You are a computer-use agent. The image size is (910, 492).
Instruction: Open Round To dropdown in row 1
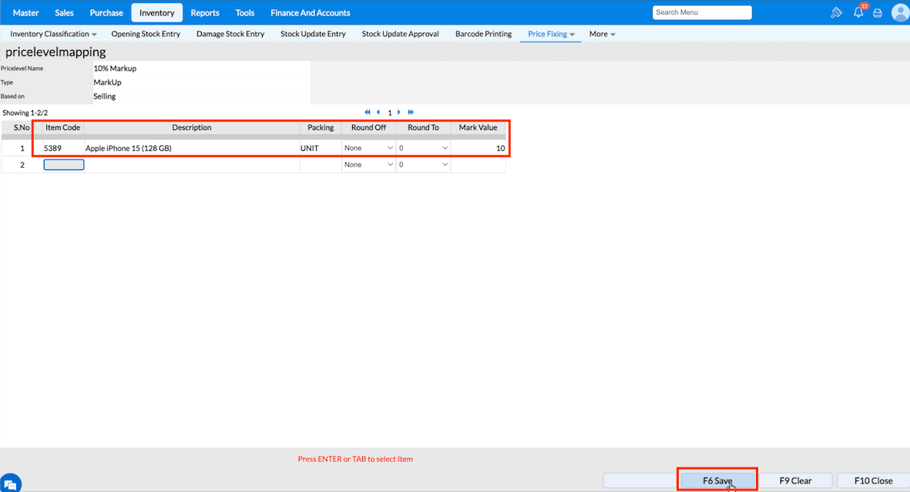coord(423,148)
